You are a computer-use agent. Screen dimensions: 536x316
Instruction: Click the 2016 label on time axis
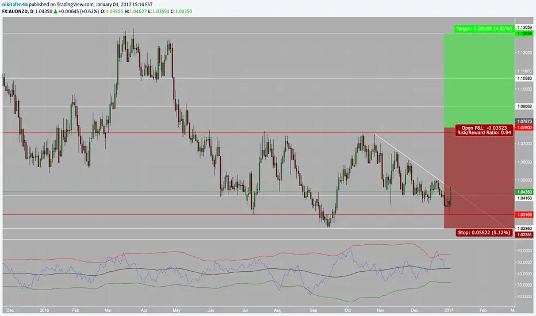pos(44,310)
